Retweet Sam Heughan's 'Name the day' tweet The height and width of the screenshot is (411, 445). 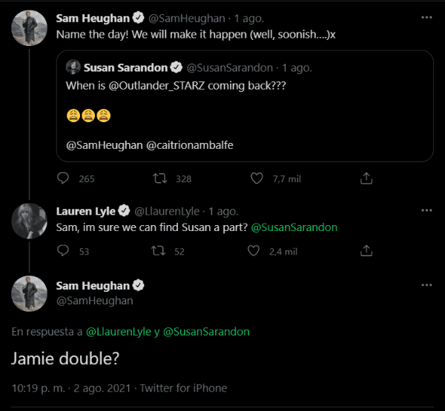(159, 178)
